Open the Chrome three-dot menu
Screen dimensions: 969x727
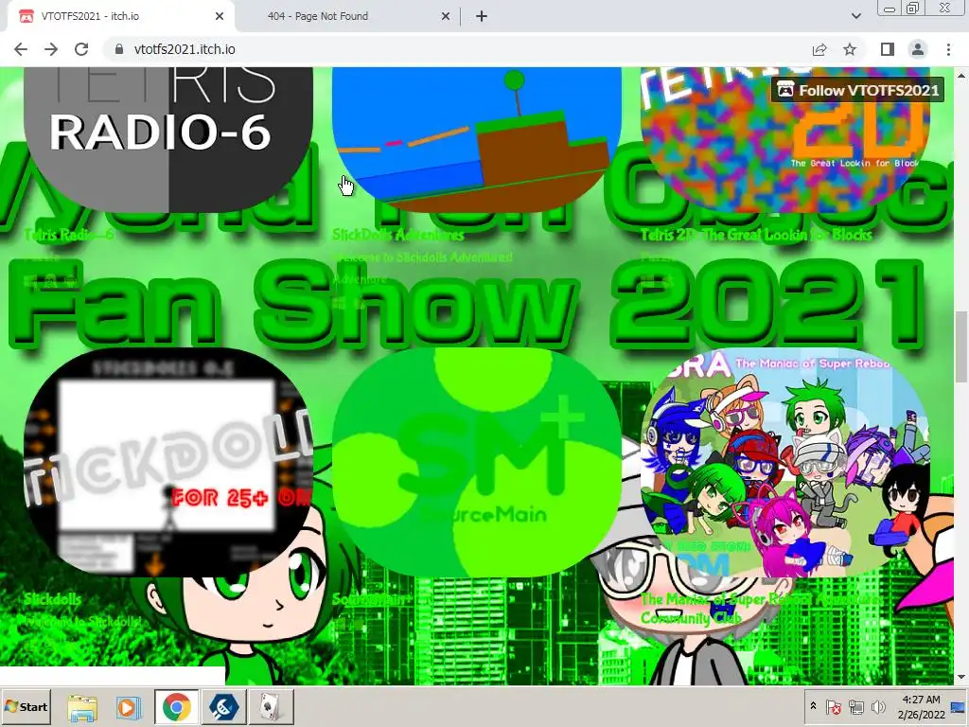[x=948, y=49]
